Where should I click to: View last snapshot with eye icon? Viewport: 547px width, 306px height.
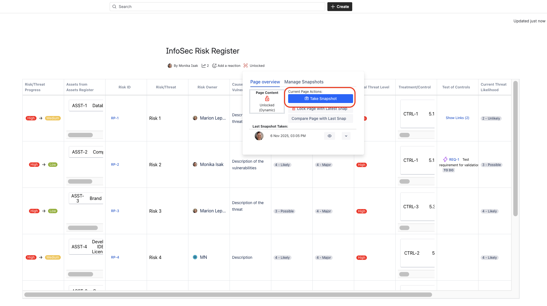tap(329, 136)
